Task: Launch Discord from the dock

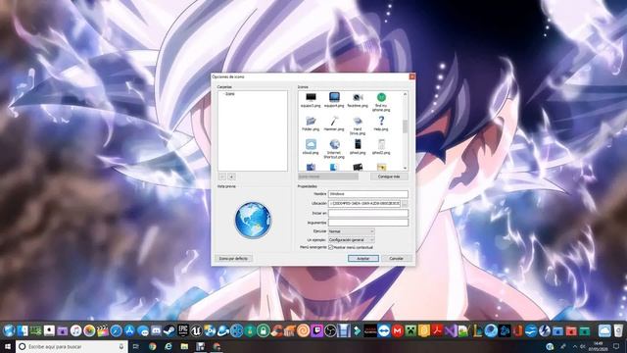Action: tap(156, 330)
